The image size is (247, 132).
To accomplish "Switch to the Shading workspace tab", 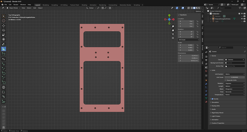I will point(84,5).
